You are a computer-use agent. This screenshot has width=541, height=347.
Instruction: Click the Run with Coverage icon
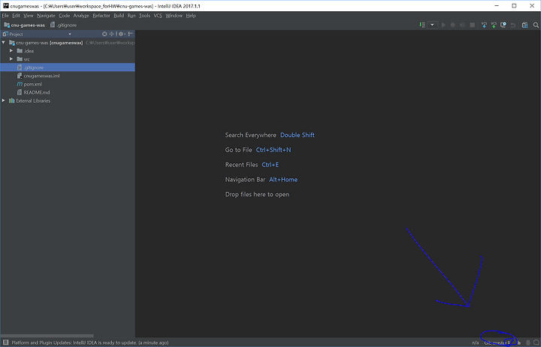click(x=463, y=25)
